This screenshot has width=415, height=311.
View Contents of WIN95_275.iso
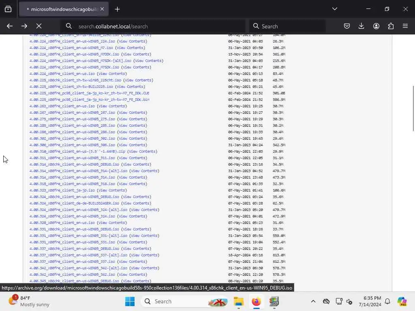click(132, 119)
